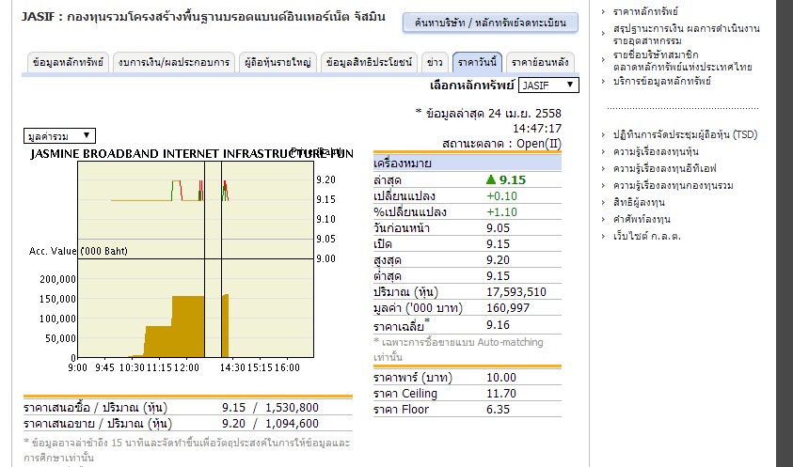Viewport: 793px width, 467px height.
Task: Open the ความรู้เรื่องลงทุนอีทีเอฟ link
Action: (x=664, y=168)
